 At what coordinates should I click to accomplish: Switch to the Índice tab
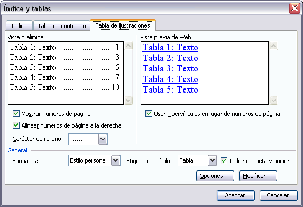pyautogui.click(x=19, y=25)
